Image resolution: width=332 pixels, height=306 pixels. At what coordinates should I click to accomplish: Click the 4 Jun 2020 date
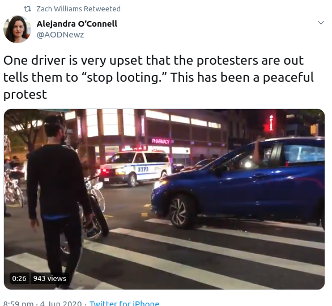click(61, 303)
